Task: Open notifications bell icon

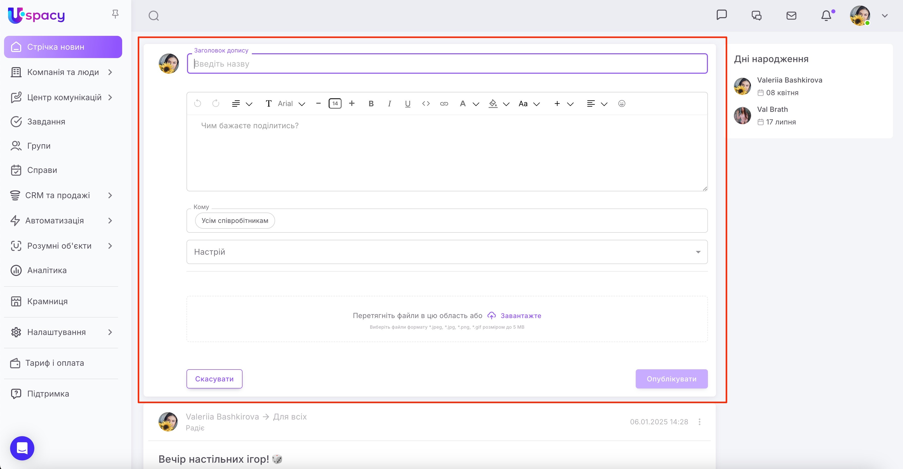Action: 826,16
